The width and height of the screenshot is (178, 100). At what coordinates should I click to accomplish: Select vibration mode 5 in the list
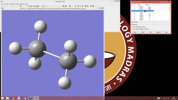point(143,12)
